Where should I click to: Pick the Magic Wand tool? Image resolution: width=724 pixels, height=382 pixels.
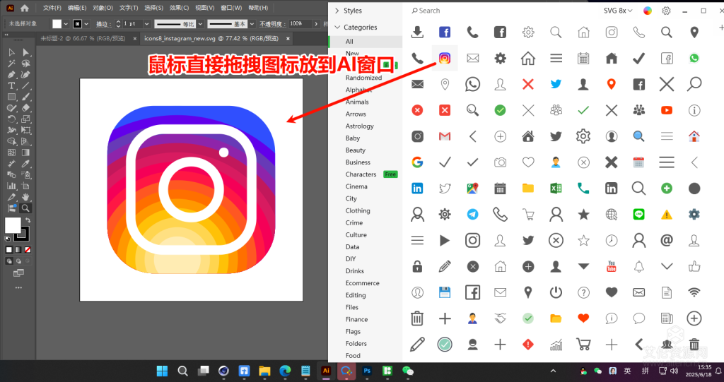coord(11,64)
